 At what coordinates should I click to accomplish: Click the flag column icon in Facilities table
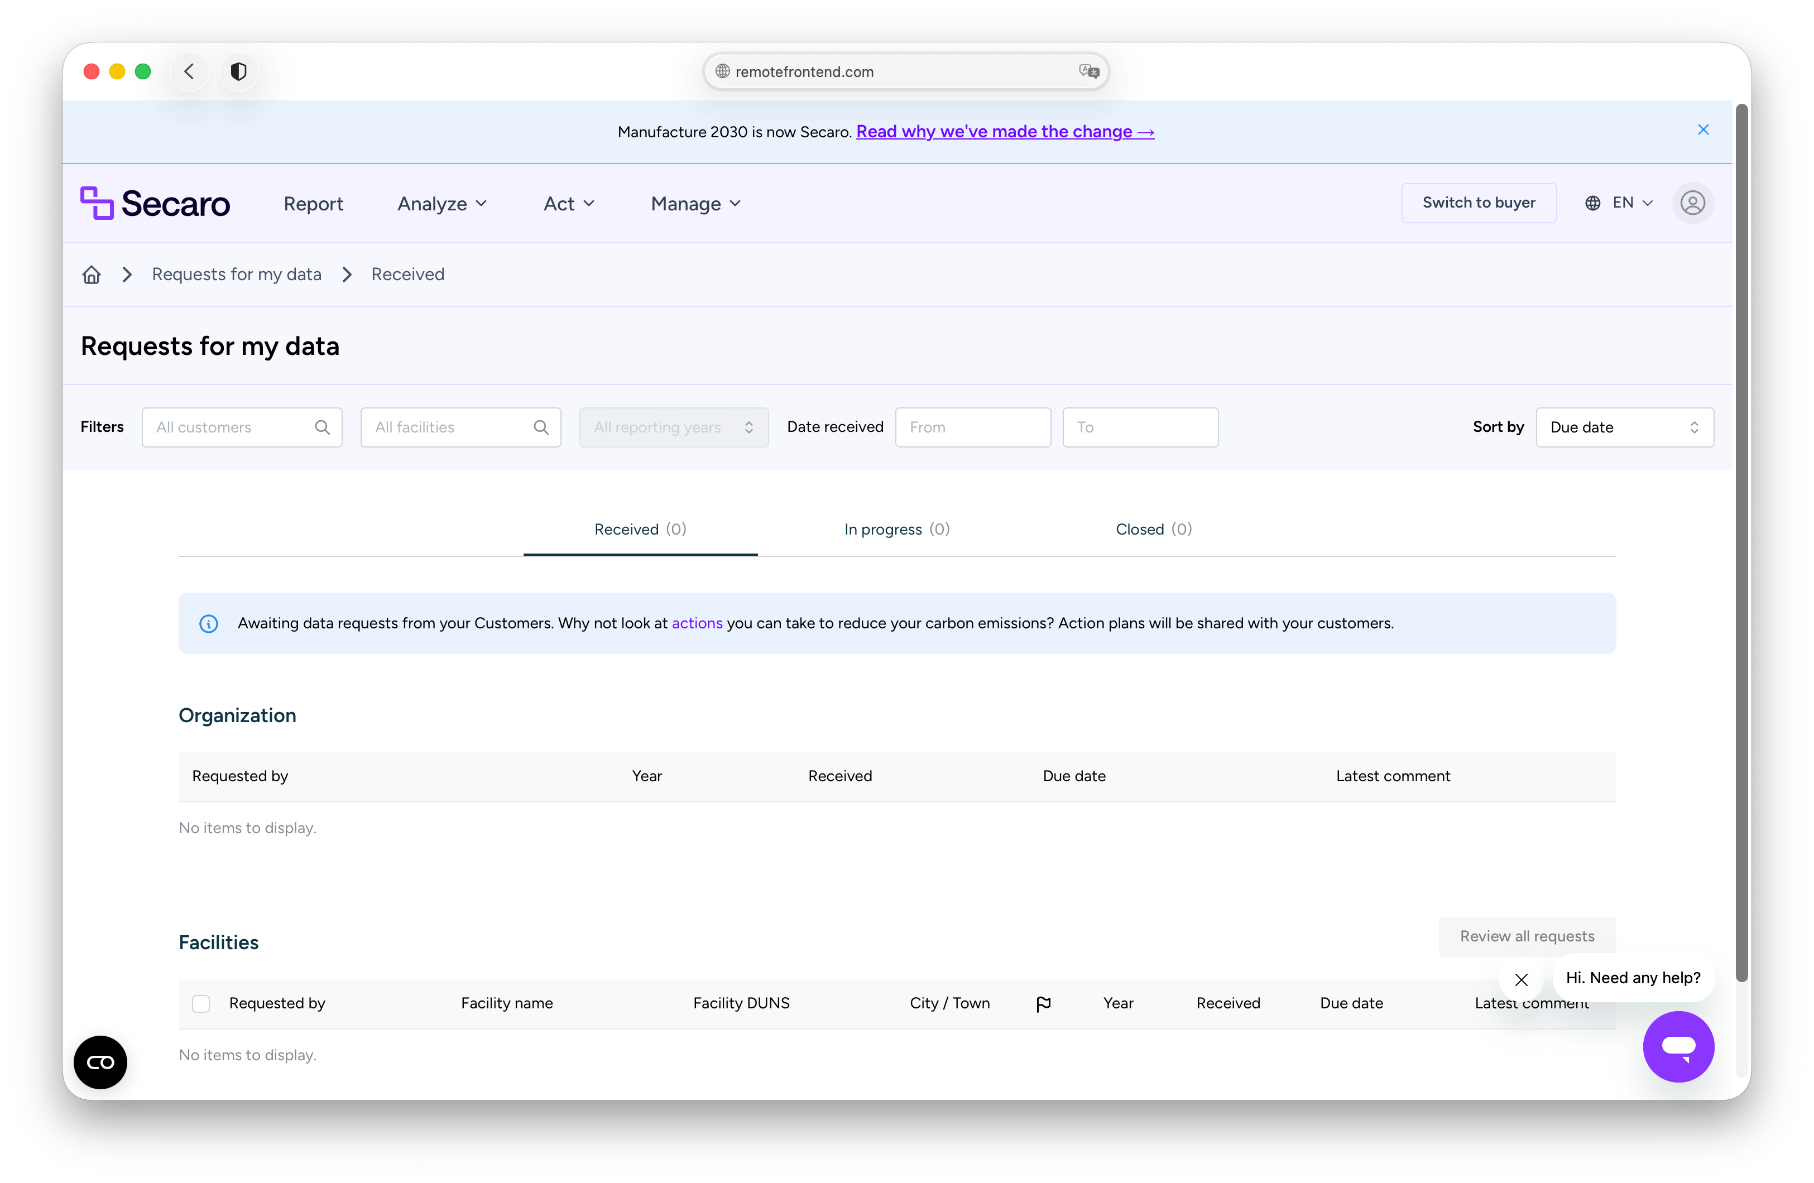(1043, 1003)
